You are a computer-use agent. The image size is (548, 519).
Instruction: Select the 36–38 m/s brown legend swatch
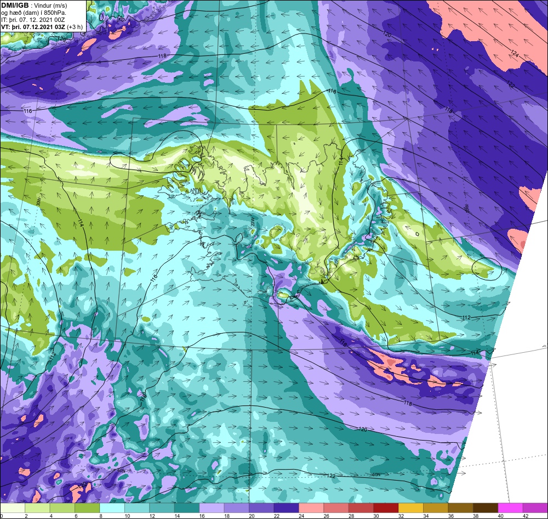(461, 508)
